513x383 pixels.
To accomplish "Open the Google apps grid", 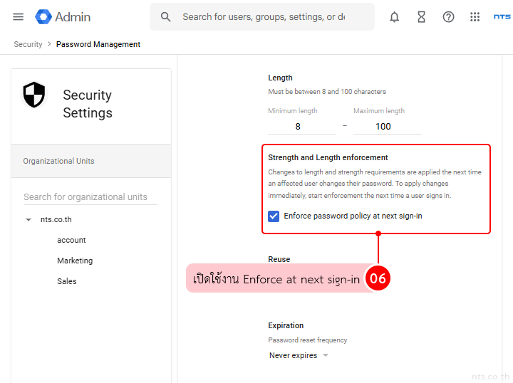I will click(475, 17).
